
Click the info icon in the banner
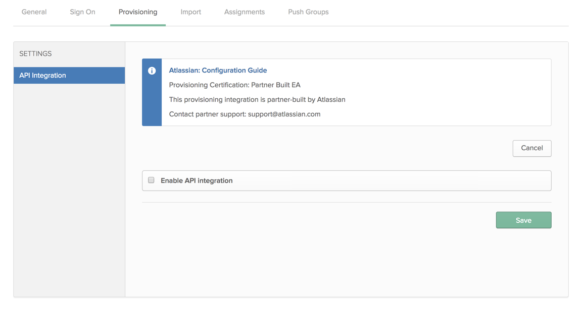click(x=152, y=71)
